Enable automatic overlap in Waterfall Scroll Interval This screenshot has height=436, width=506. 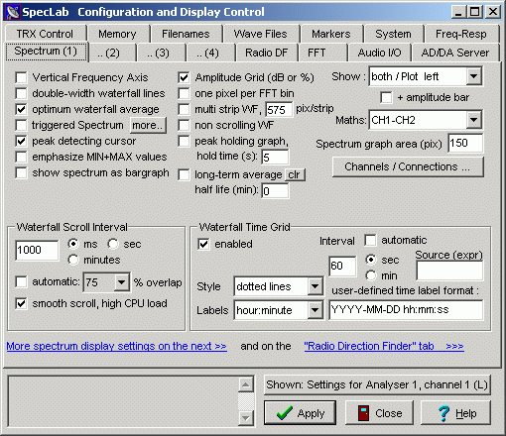[21, 282]
